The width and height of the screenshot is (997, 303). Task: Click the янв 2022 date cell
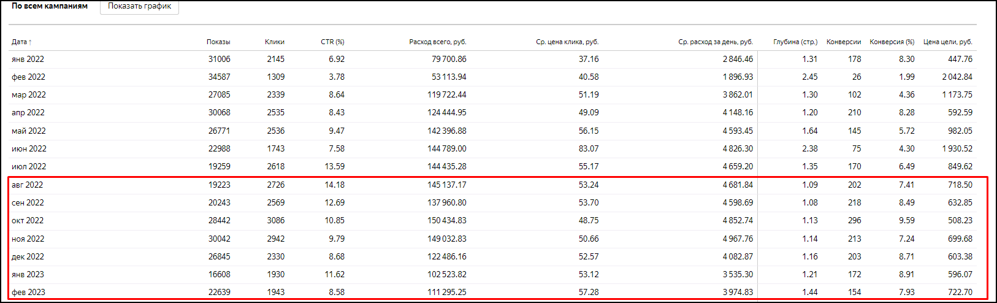[28, 59]
